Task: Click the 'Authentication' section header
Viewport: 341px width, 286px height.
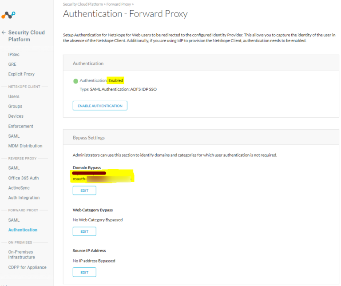Action: pyautogui.click(x=88, y=64)
